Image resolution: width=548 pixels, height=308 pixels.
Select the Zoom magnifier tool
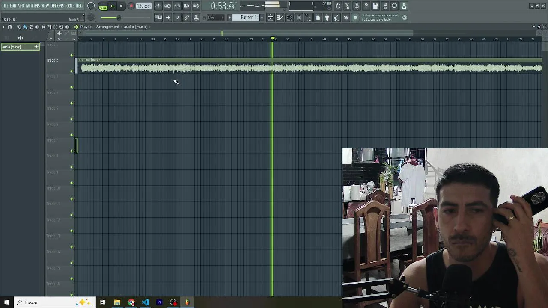pos(61,27)
